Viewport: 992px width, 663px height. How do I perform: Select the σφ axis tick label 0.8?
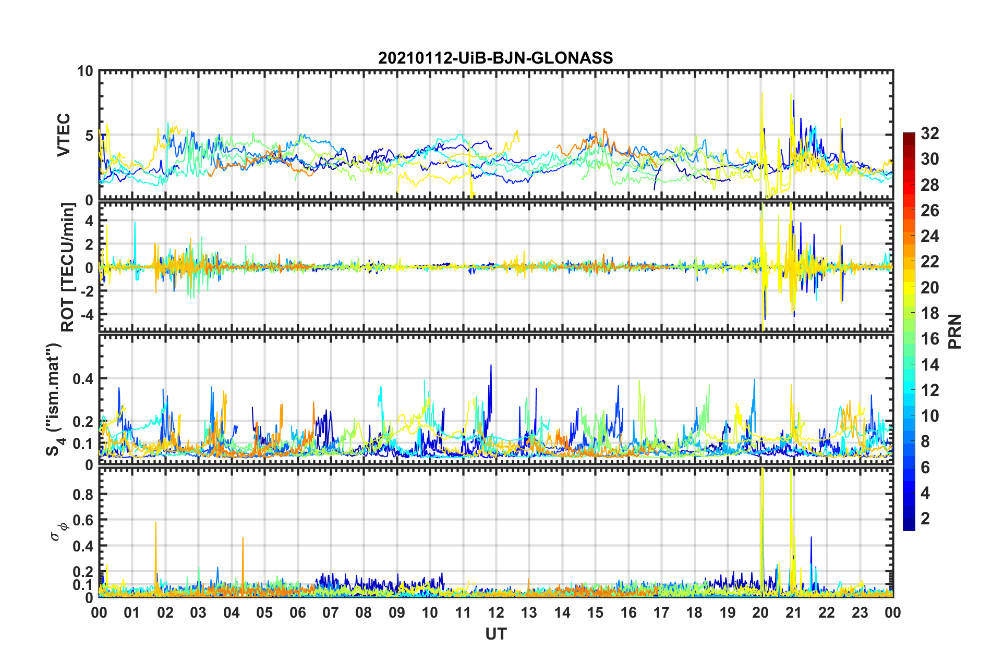click(x=83, y=494)
